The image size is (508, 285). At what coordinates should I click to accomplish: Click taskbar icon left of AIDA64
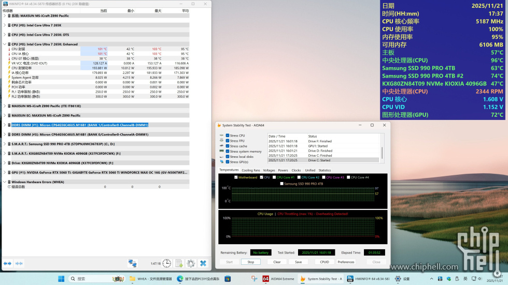(255, 279)
